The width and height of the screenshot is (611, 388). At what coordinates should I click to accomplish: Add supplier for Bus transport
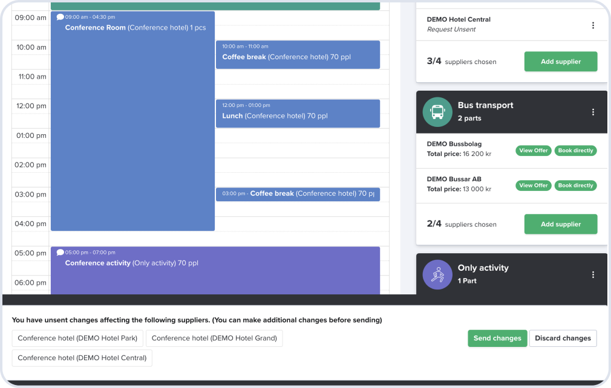[x=560, y=224]
